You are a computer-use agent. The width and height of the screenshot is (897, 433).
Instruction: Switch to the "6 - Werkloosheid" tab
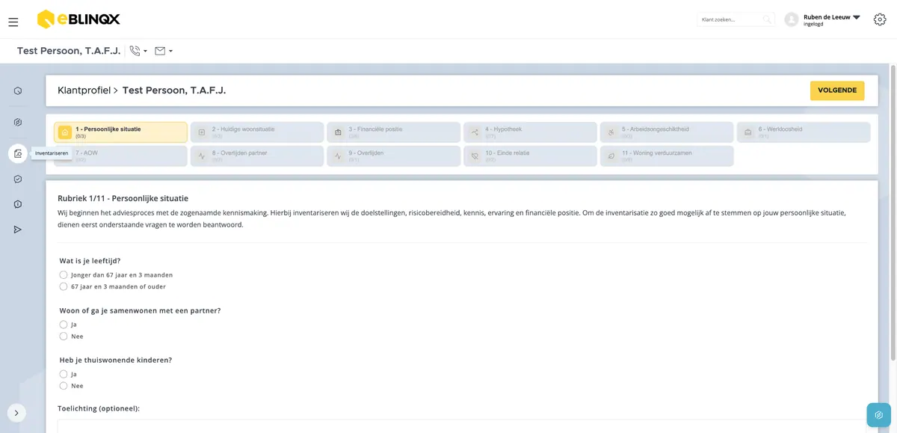[804, 132]
